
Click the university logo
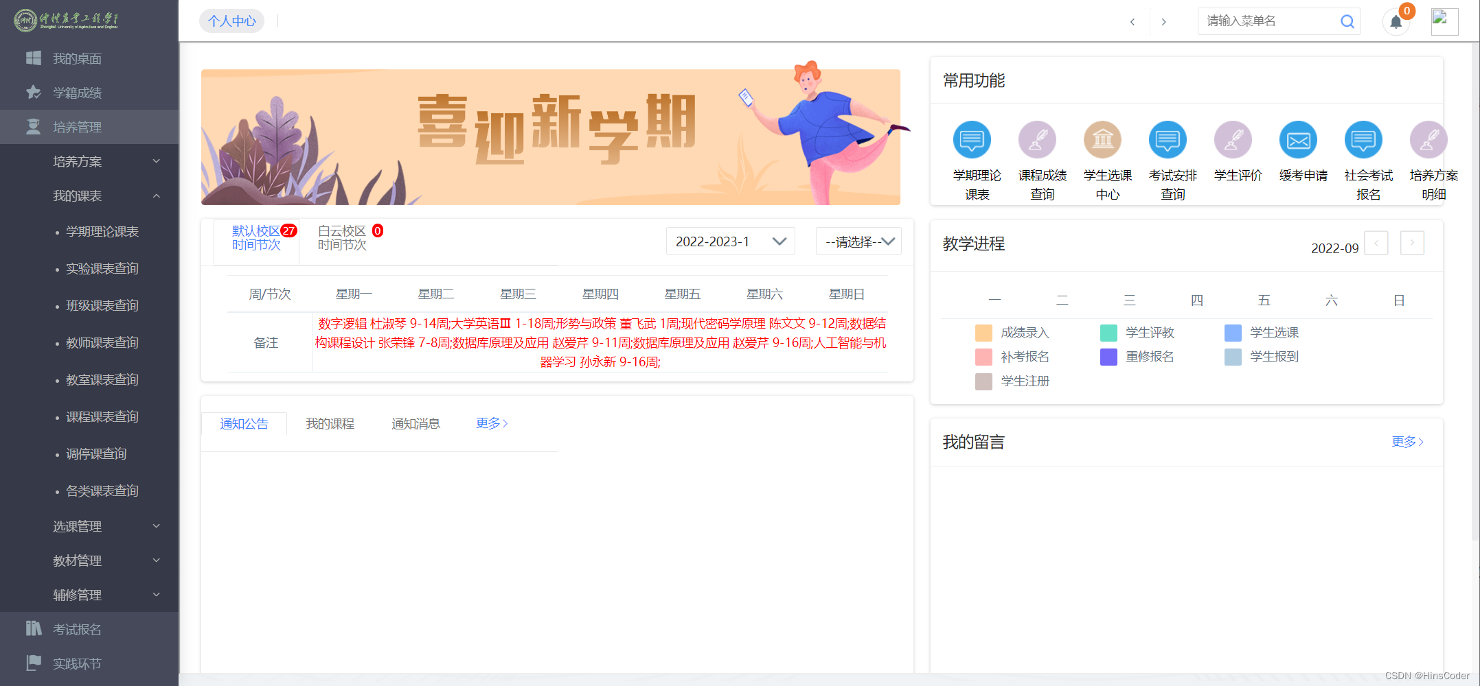[66, 20]
